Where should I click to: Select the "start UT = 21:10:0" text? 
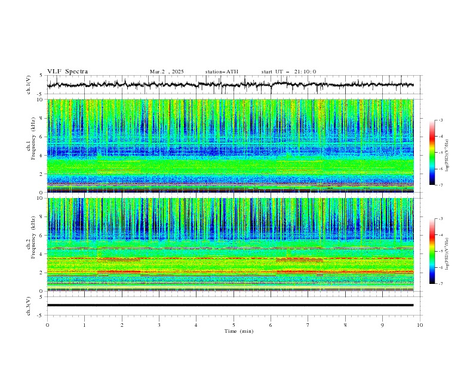coord(288,72)
